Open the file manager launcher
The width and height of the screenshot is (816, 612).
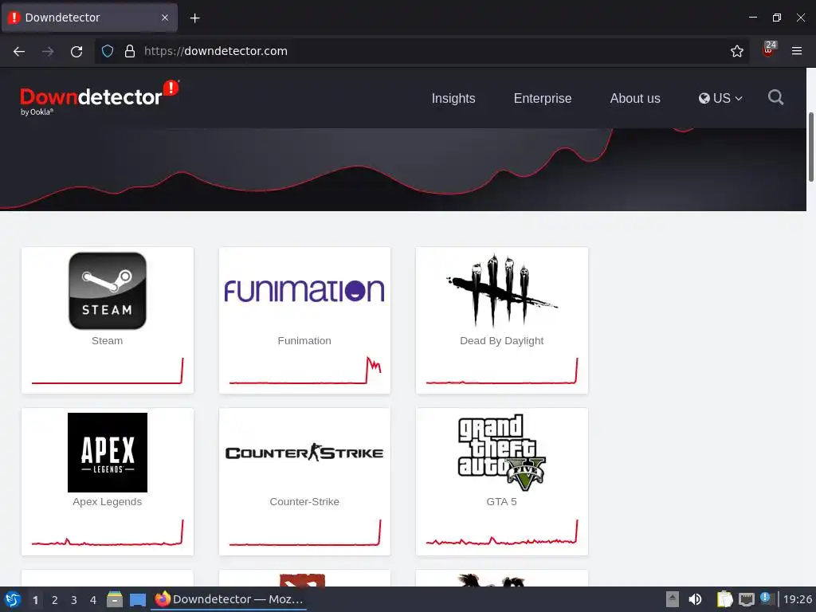click(115, 599)
